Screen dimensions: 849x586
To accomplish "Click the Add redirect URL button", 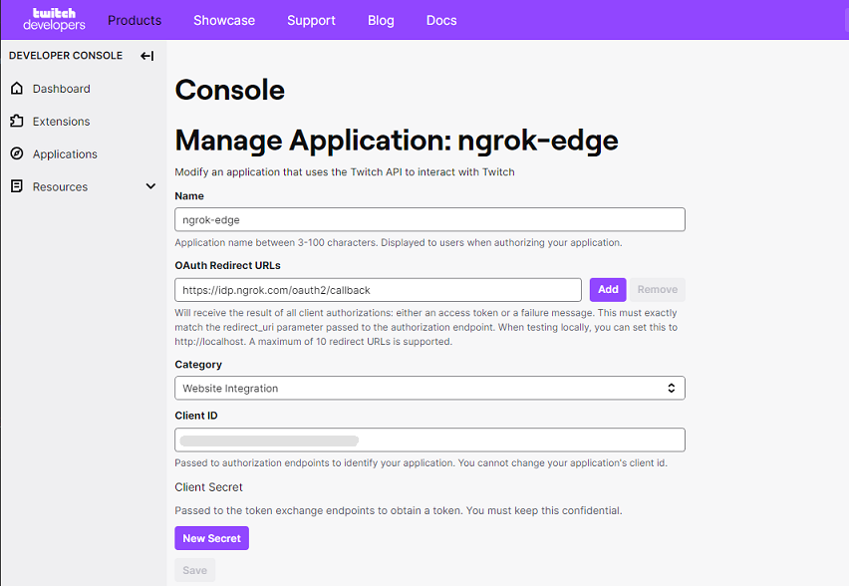I will click(608, 290).
